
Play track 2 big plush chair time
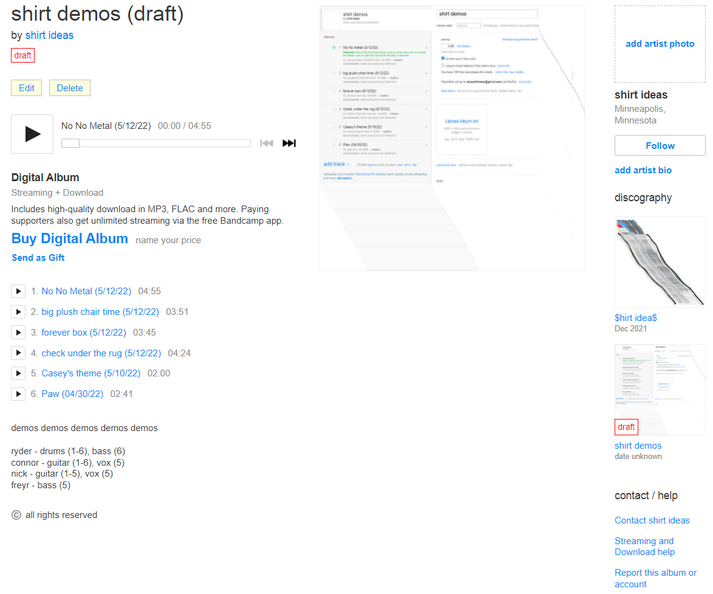point(18,312)
